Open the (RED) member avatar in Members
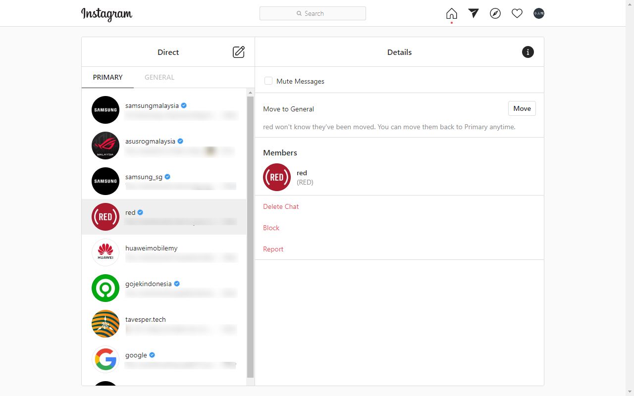This screenshot has width=634, height=396. coord(277,177)
